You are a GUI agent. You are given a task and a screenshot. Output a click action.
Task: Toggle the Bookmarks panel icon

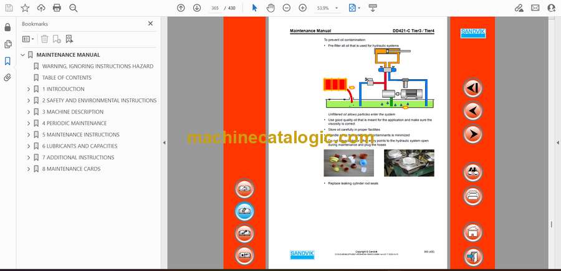[7, 61]
